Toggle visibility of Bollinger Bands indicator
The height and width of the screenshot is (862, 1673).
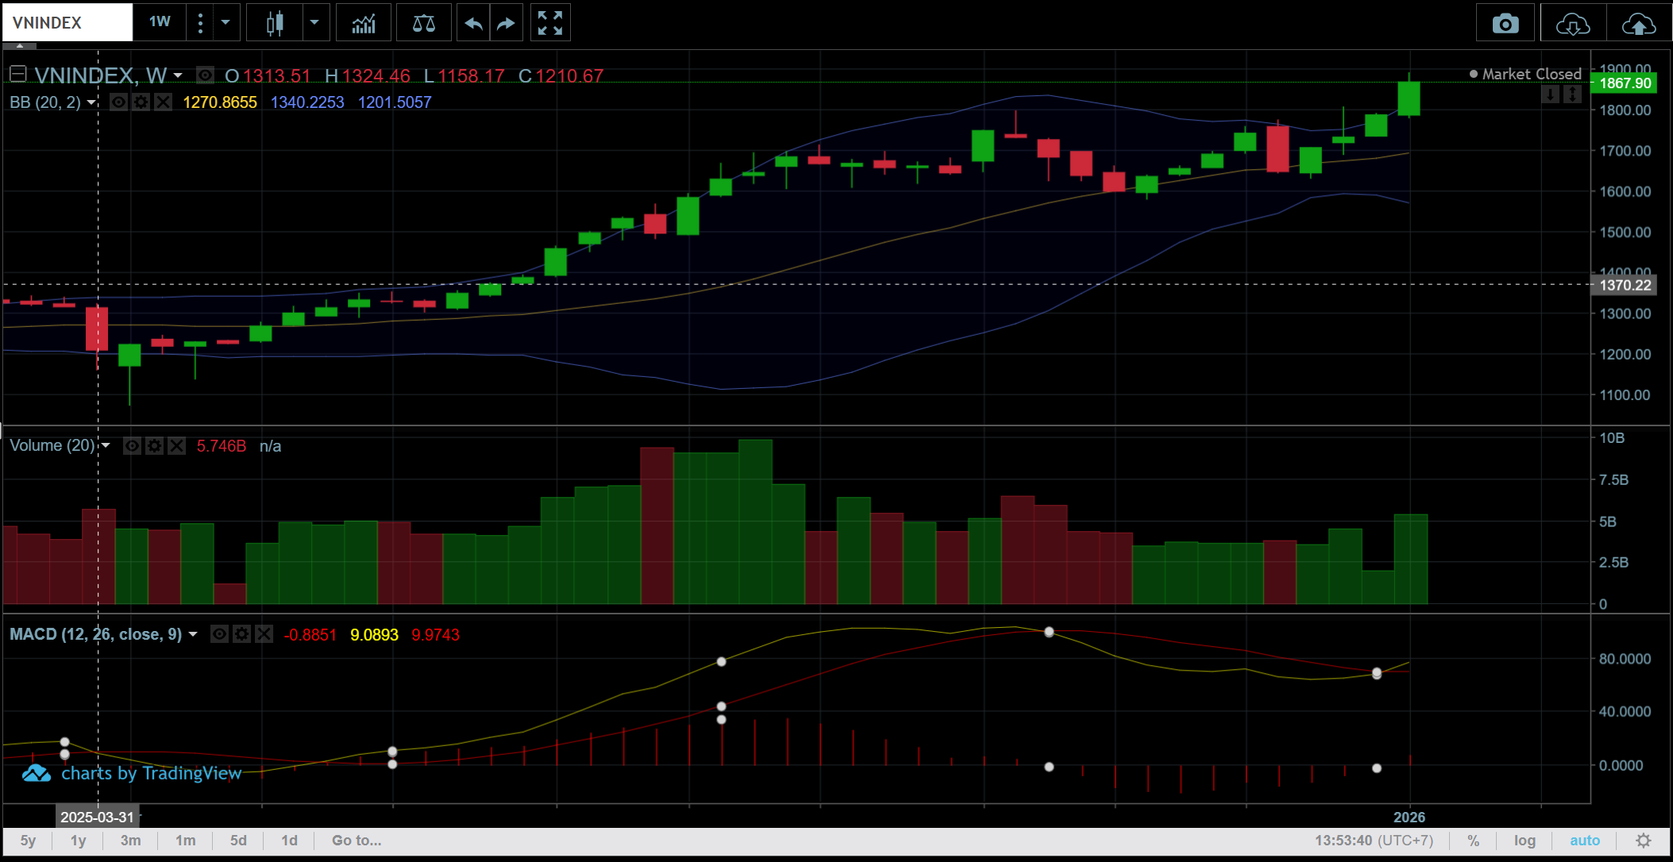click(x=118, y=102)
